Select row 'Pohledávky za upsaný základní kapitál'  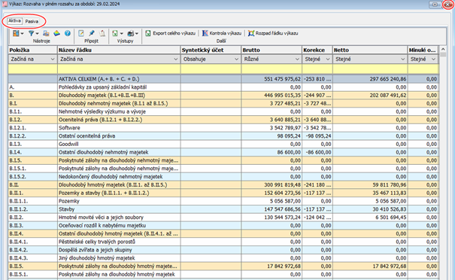tap(223, 87)
